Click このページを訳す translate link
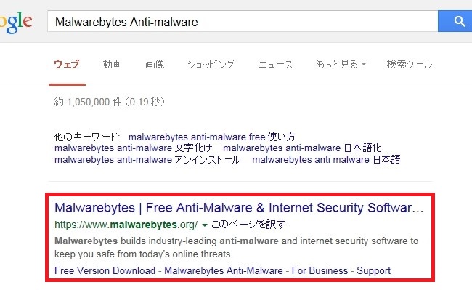The image size is (472, 290). point(248,225)
